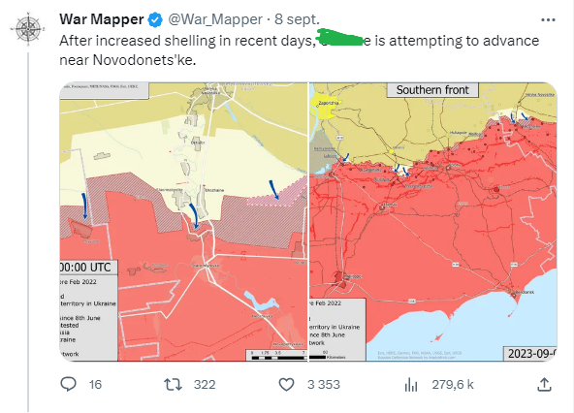Viewport: 574px width, 413px height.
Task: Click the 279,6 k views count
Action: [x=453, y=385]
